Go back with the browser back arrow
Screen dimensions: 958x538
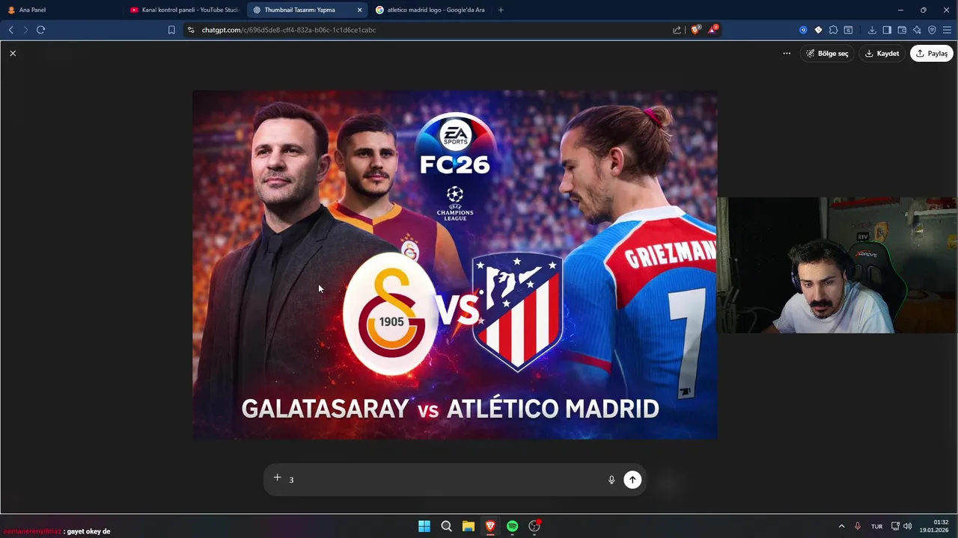click(x=10, y=30)
